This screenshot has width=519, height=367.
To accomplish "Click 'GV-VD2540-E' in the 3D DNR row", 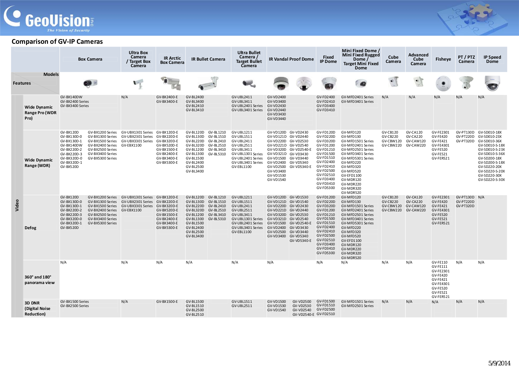I will pyautogui.click(x=303, y=315).
